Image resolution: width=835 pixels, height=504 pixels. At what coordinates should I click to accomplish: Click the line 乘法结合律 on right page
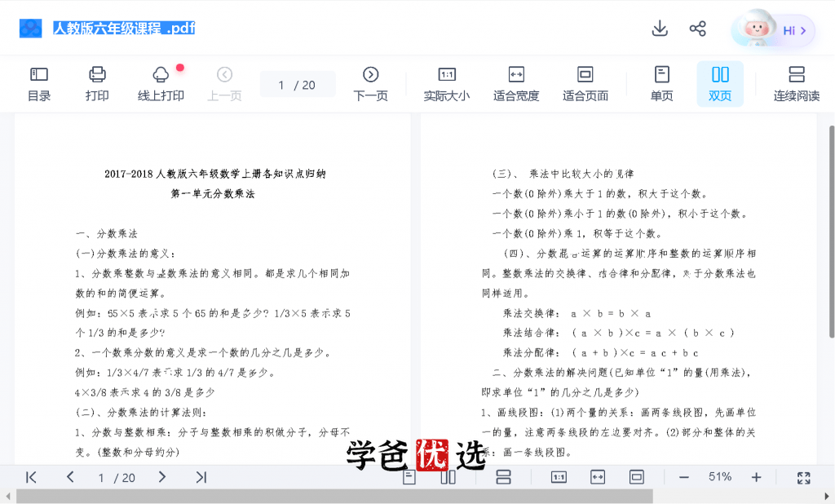click(x=619, y=333)
